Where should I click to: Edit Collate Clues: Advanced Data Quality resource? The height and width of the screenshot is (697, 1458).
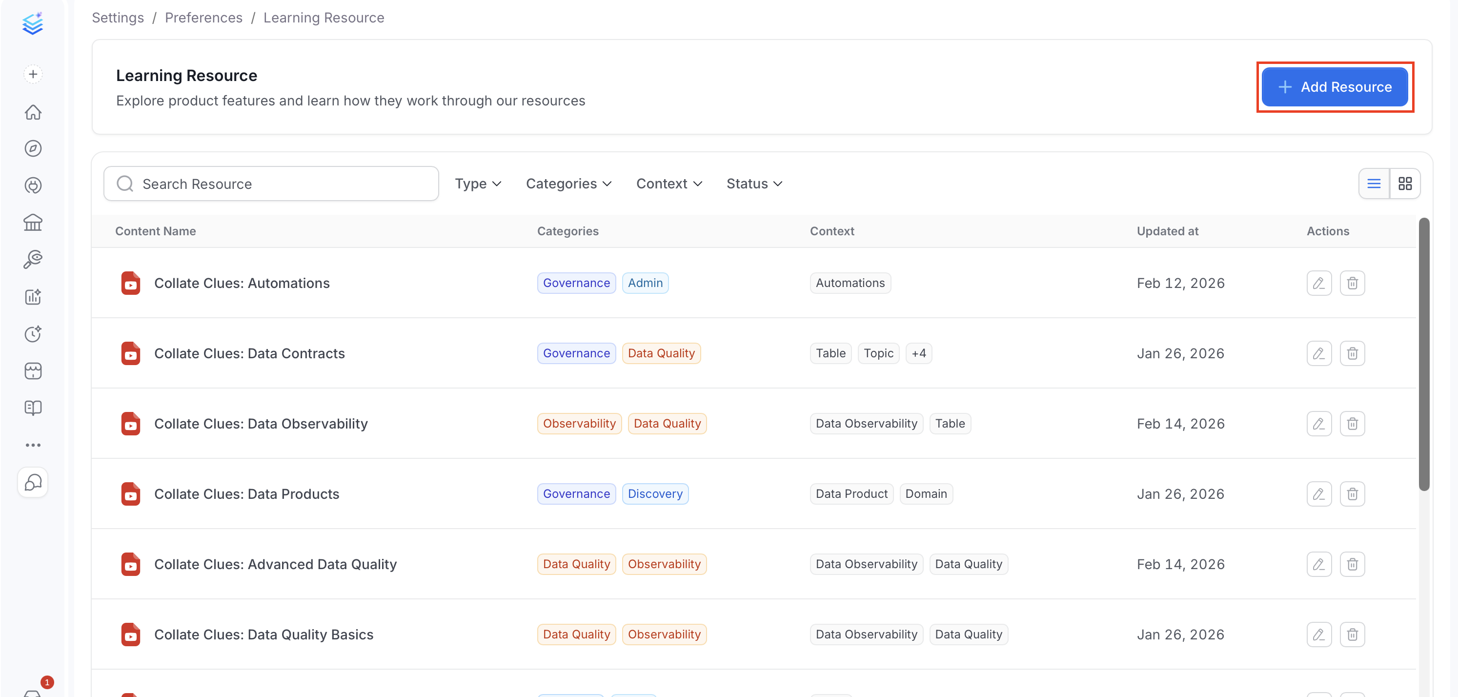1319,564
